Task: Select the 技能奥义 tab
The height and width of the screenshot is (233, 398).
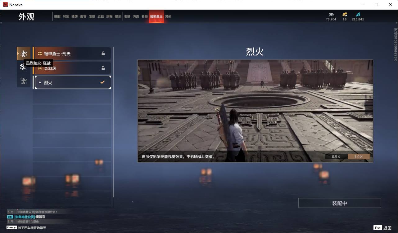Action: (156, 16)
